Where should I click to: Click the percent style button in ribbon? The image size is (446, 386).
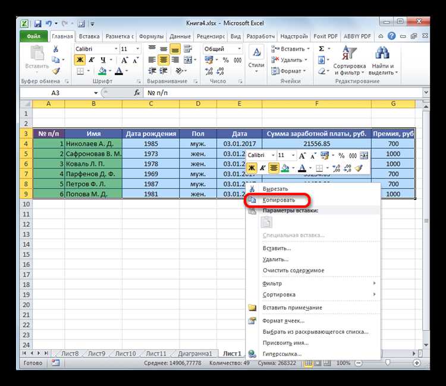225,60
